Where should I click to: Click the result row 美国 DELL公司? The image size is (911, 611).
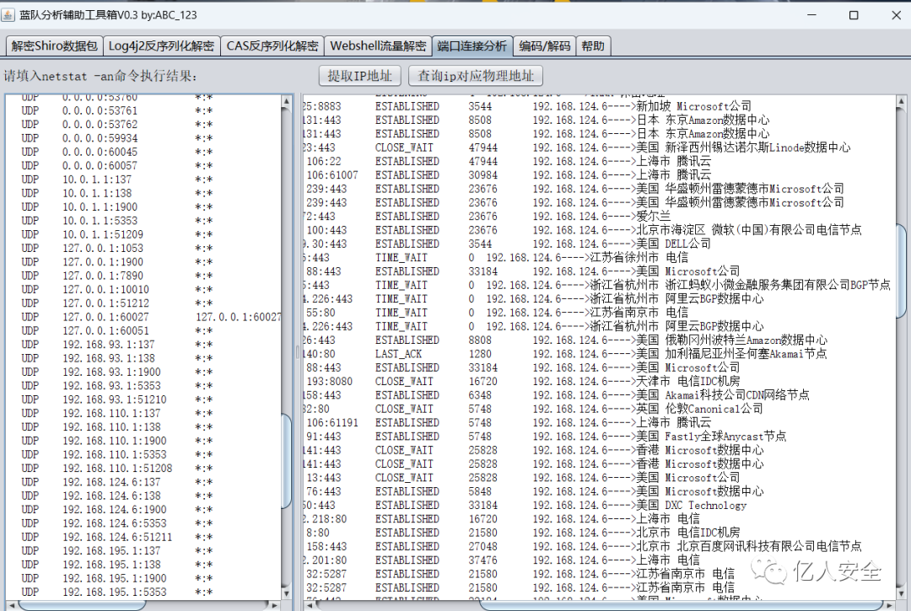[507, 244]
